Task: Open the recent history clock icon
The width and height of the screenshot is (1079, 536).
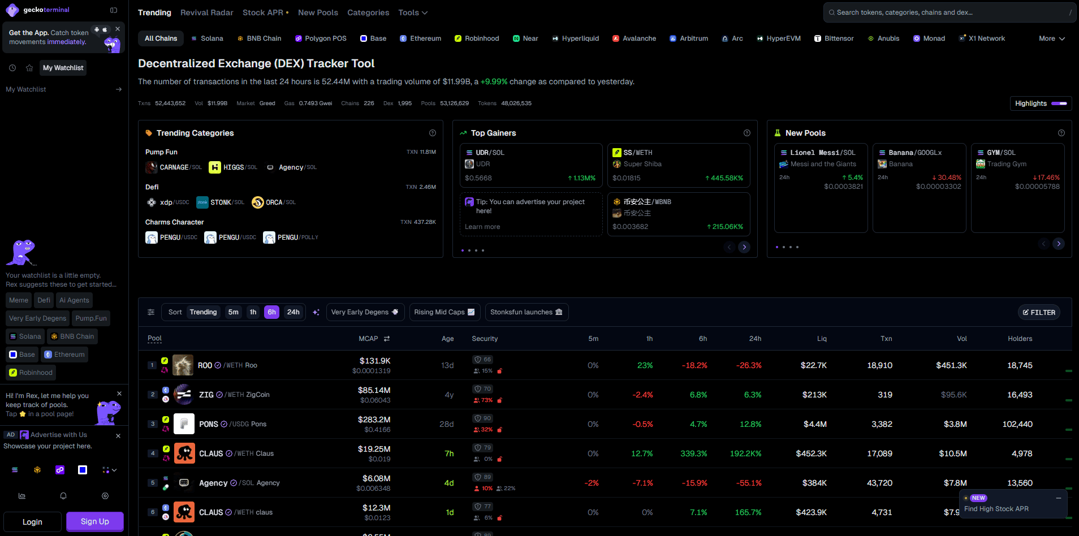Action: click(12, 68)
